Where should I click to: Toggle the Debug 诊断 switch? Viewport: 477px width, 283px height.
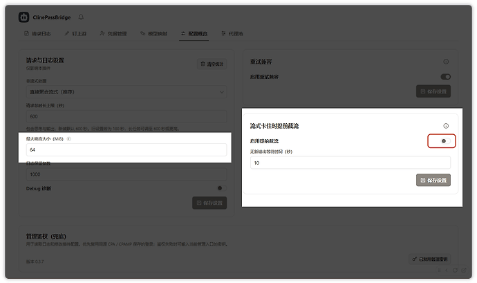222,188
